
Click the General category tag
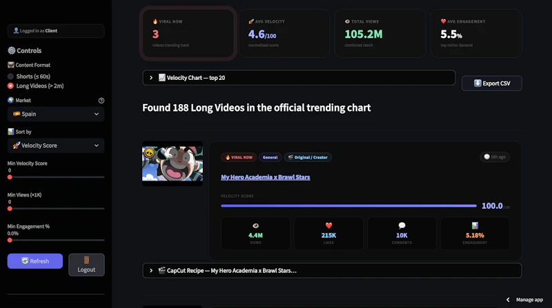pyautogui.click(x=270, y=157)
